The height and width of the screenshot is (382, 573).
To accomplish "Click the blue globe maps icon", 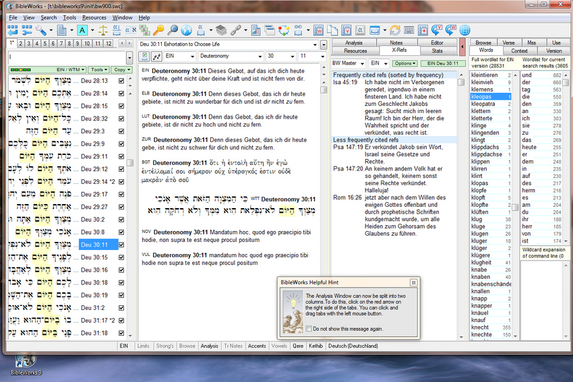I will [186, 30].
